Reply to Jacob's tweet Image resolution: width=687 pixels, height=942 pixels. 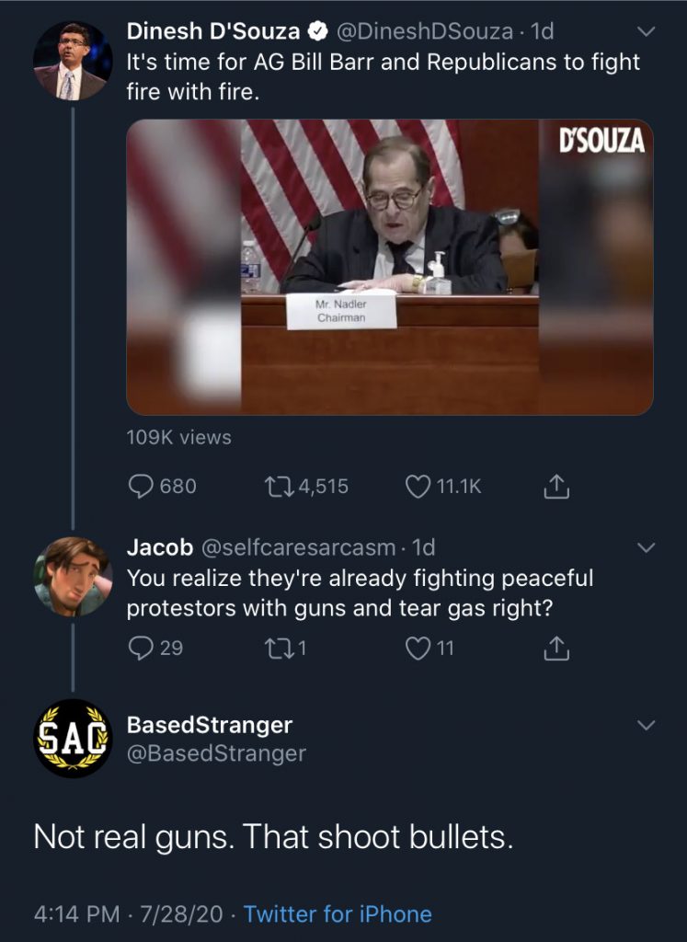click(141, 649)
